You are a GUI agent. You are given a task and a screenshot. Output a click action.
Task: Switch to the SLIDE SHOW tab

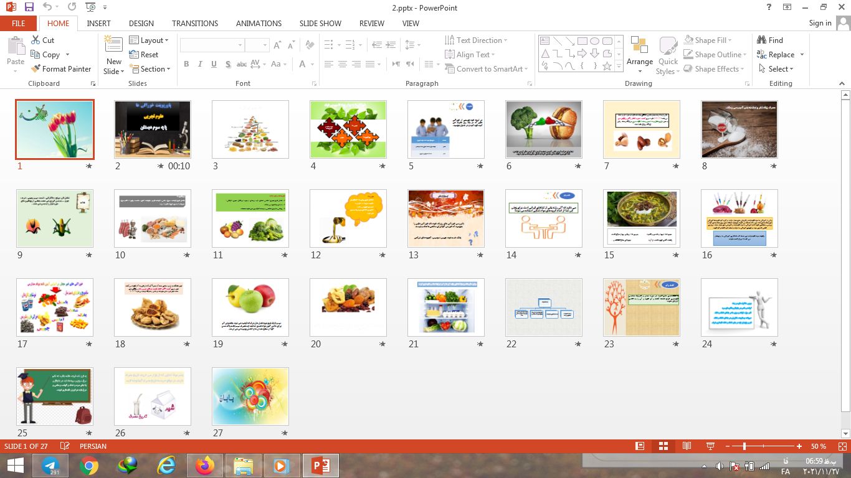click(x=320, y=24)
